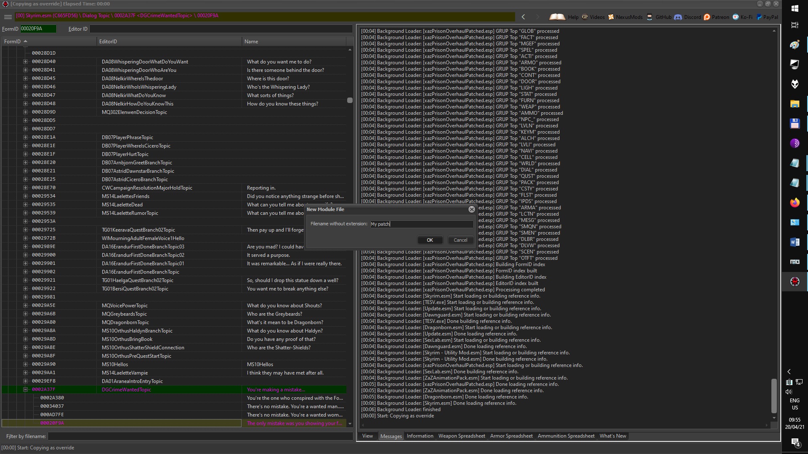808x454 pixels.
Task: Expand the DA08WhisperingDoorWhatDoYouWant node
Action: pos(25,62)
